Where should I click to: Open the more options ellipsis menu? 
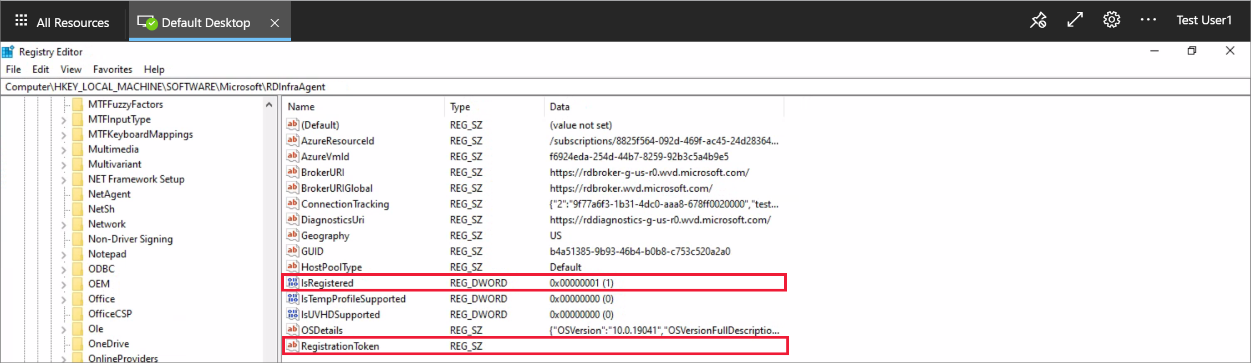point(1148,20)
